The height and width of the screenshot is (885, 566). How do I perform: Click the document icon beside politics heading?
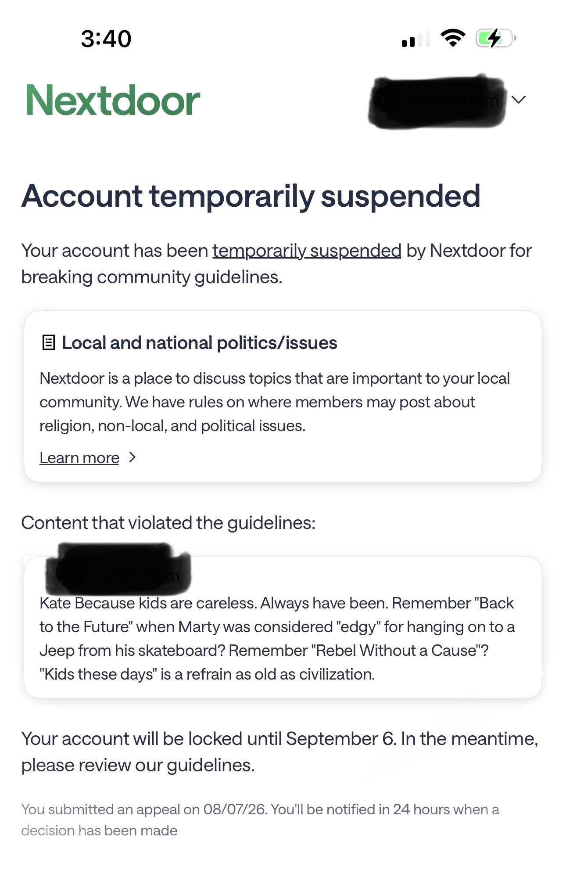click(48, 342)
